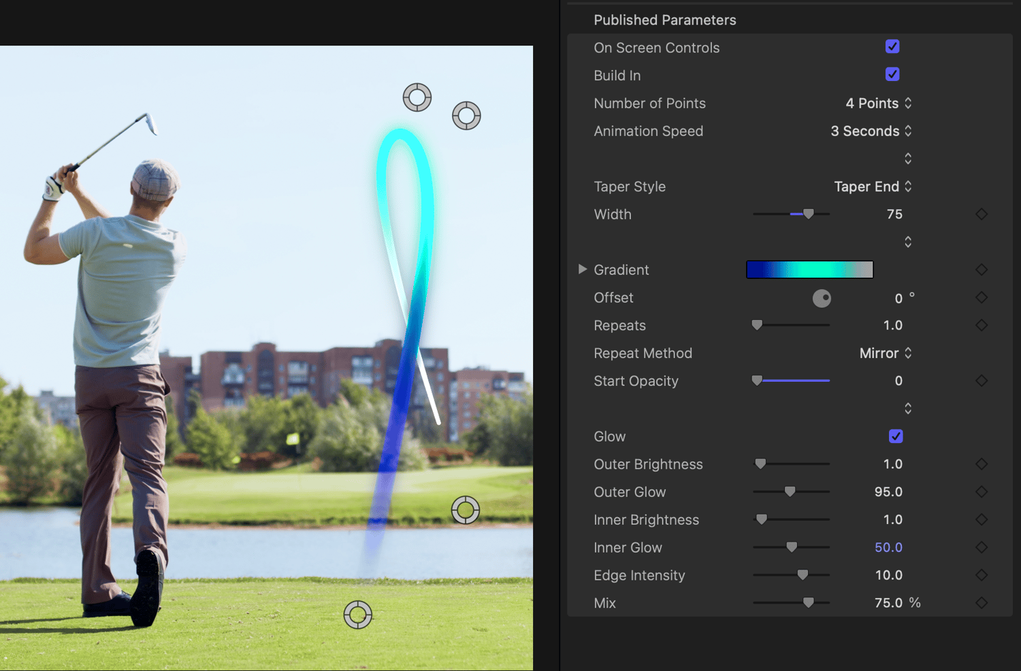1021x671 pixels.
Task: Select the control point over the pond's far bank
Action: tap(466, 510)
